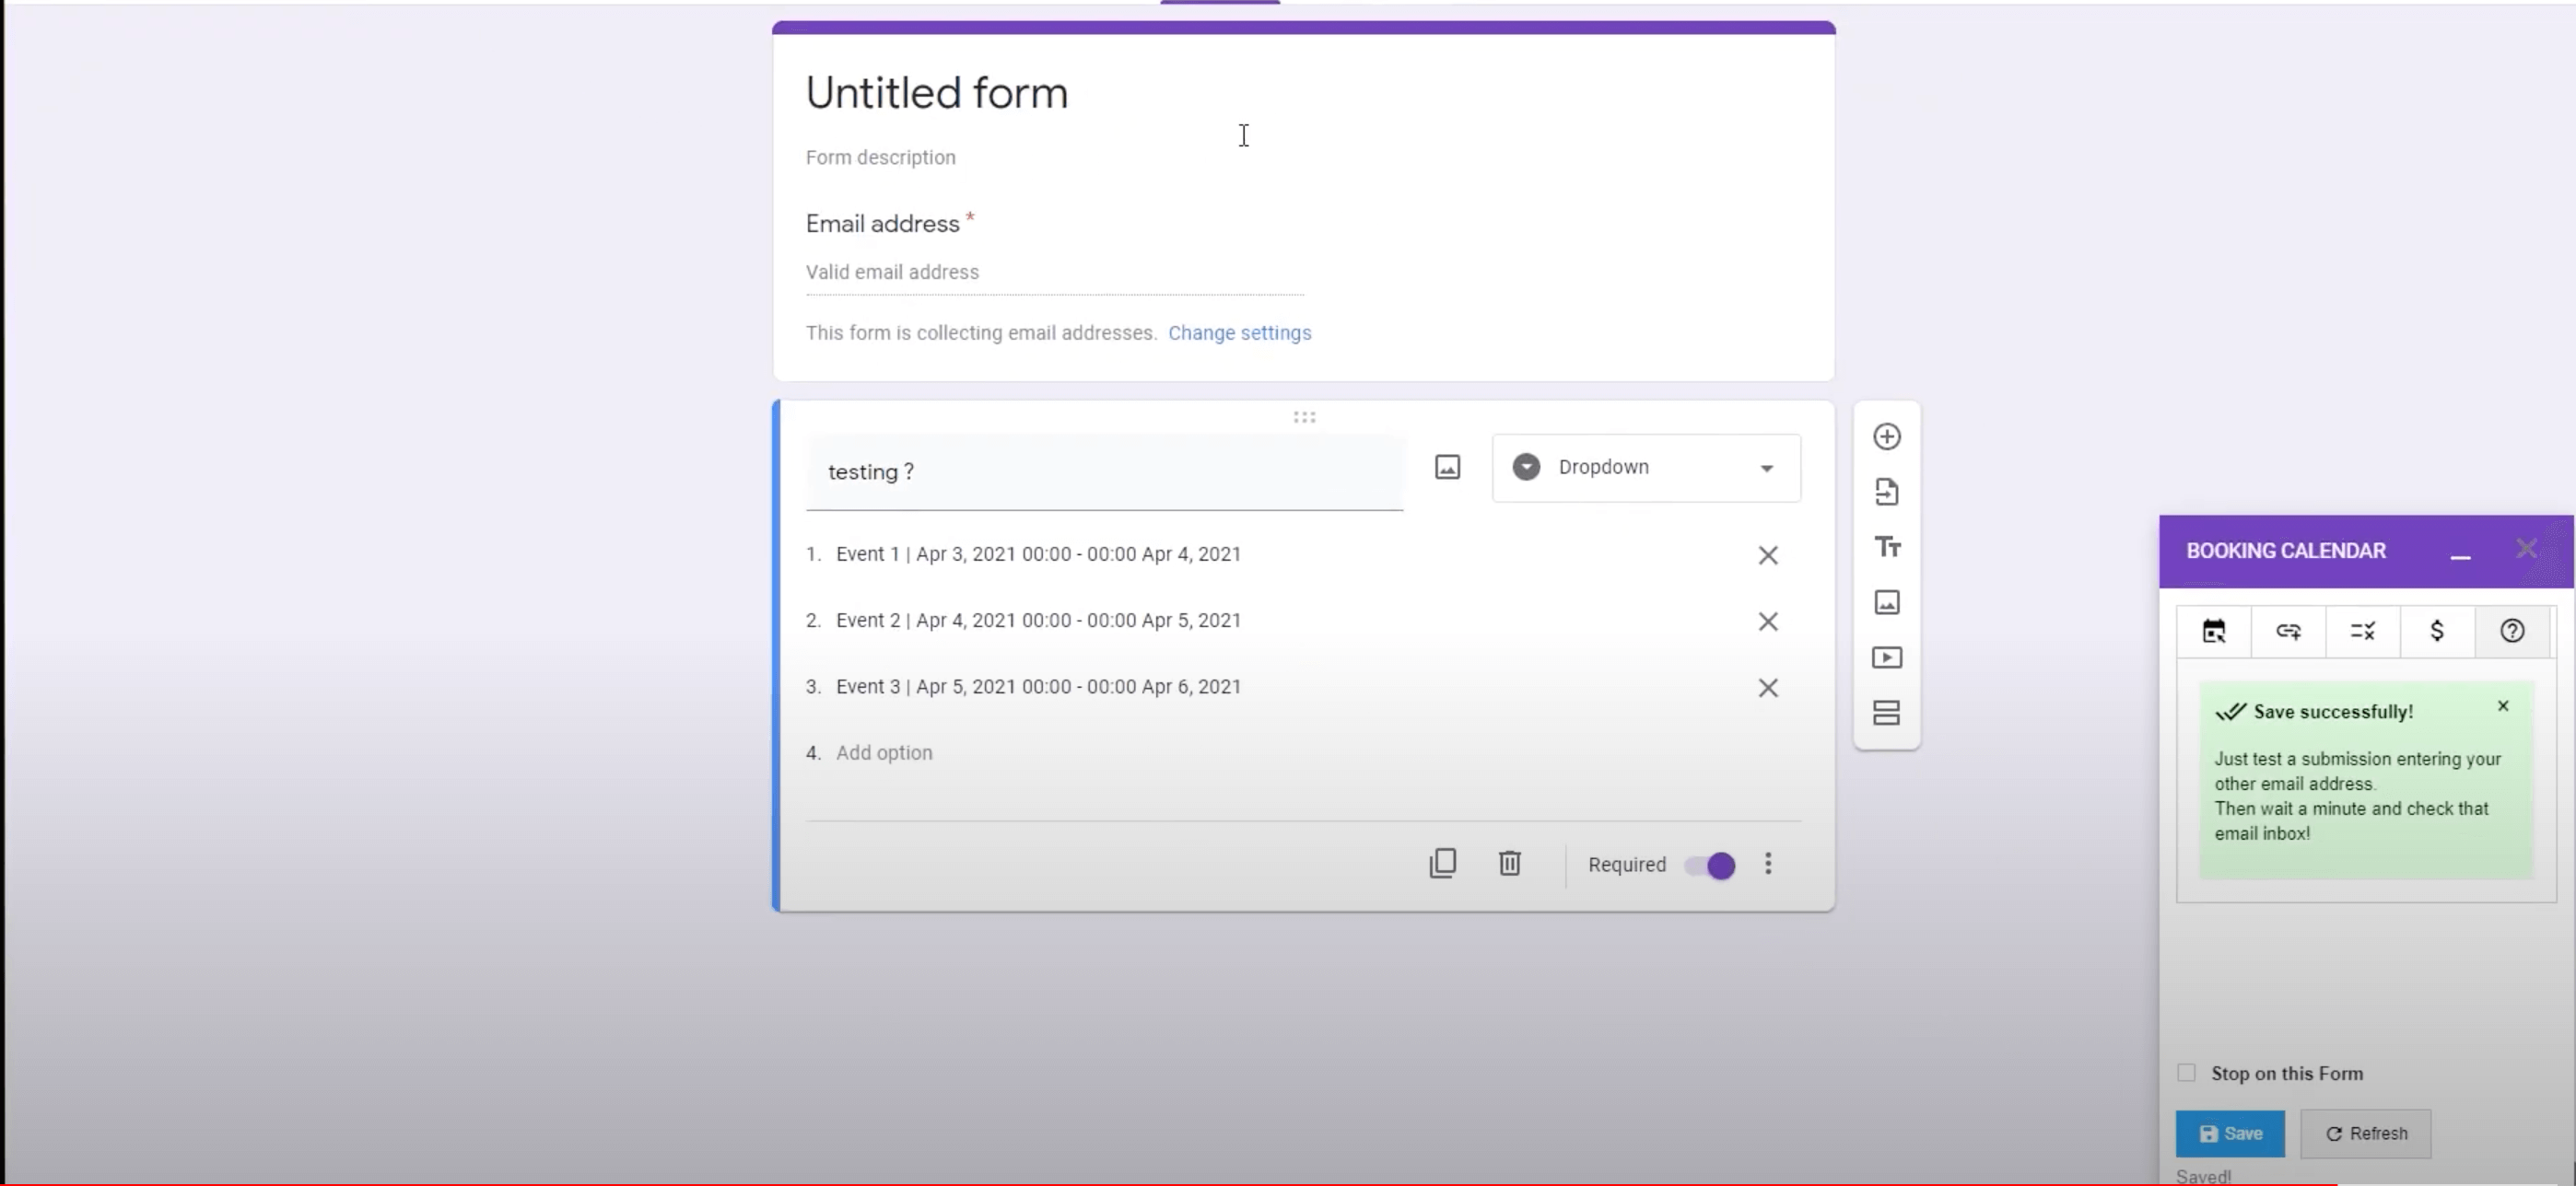Open the help question mark tab

[x=2512, y=631]
